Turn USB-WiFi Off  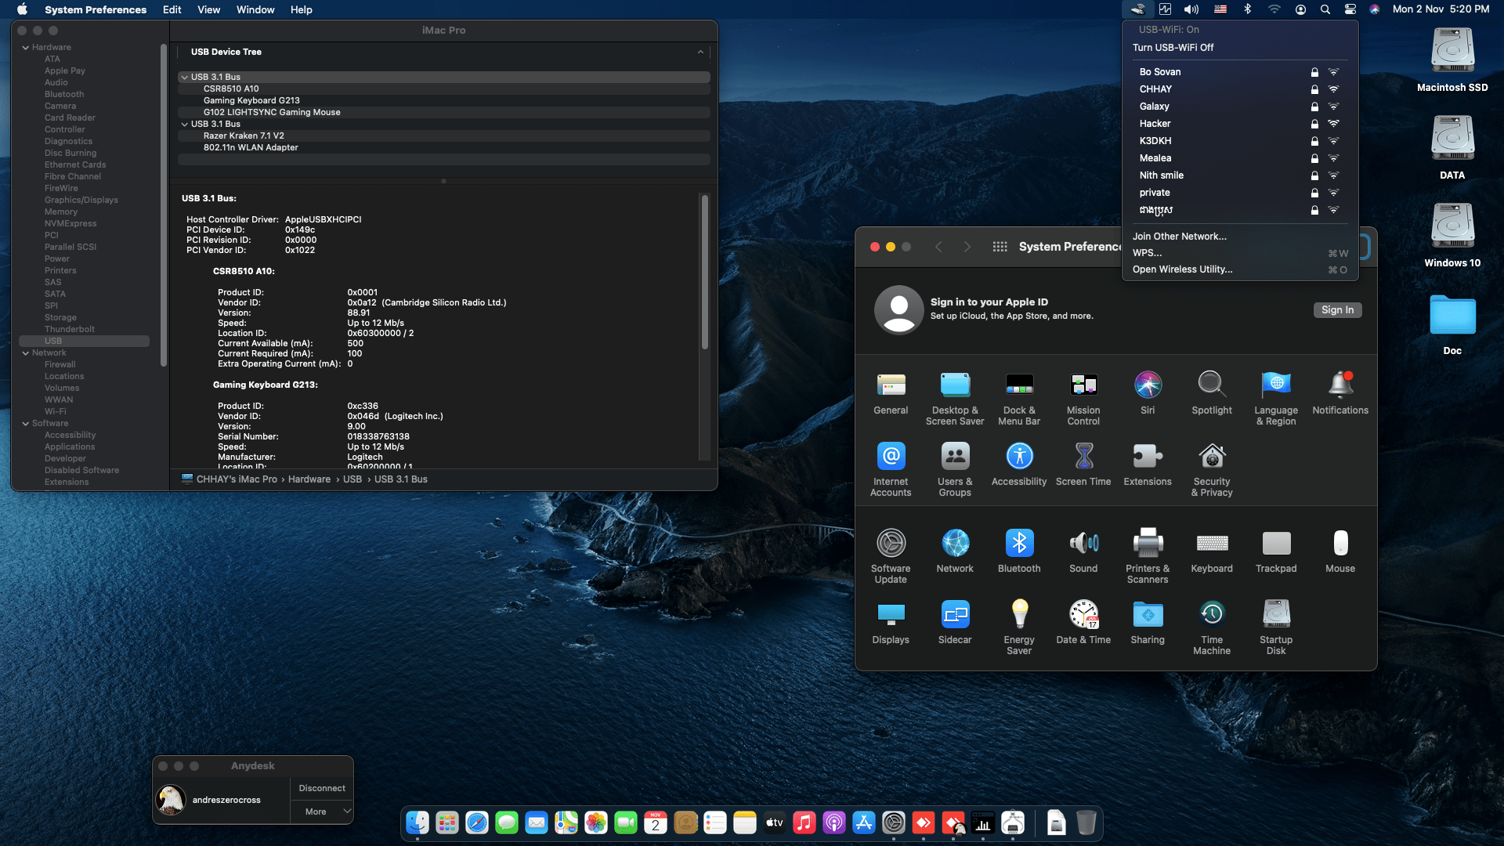(x=1173, y=48)
